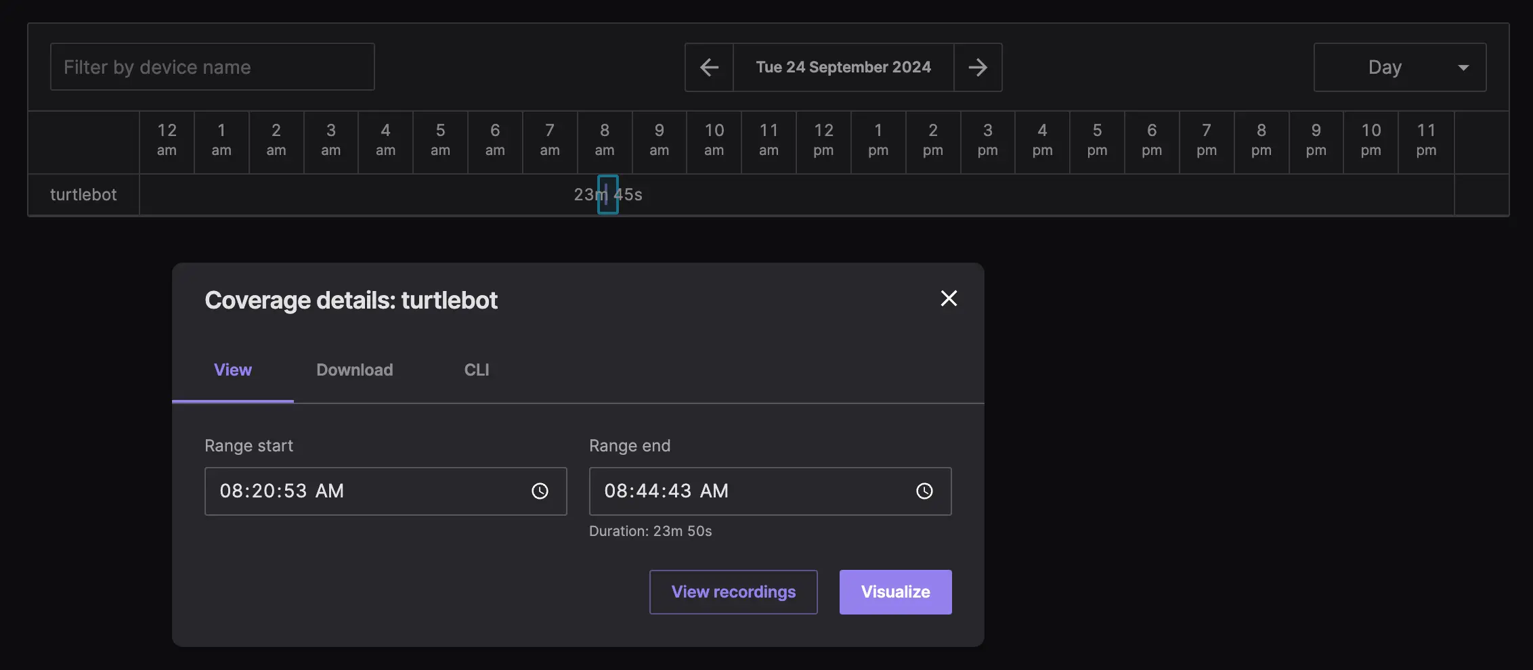The image size is (1533, 670).
Task: Click the device name filter field
Action: (212, 67)
